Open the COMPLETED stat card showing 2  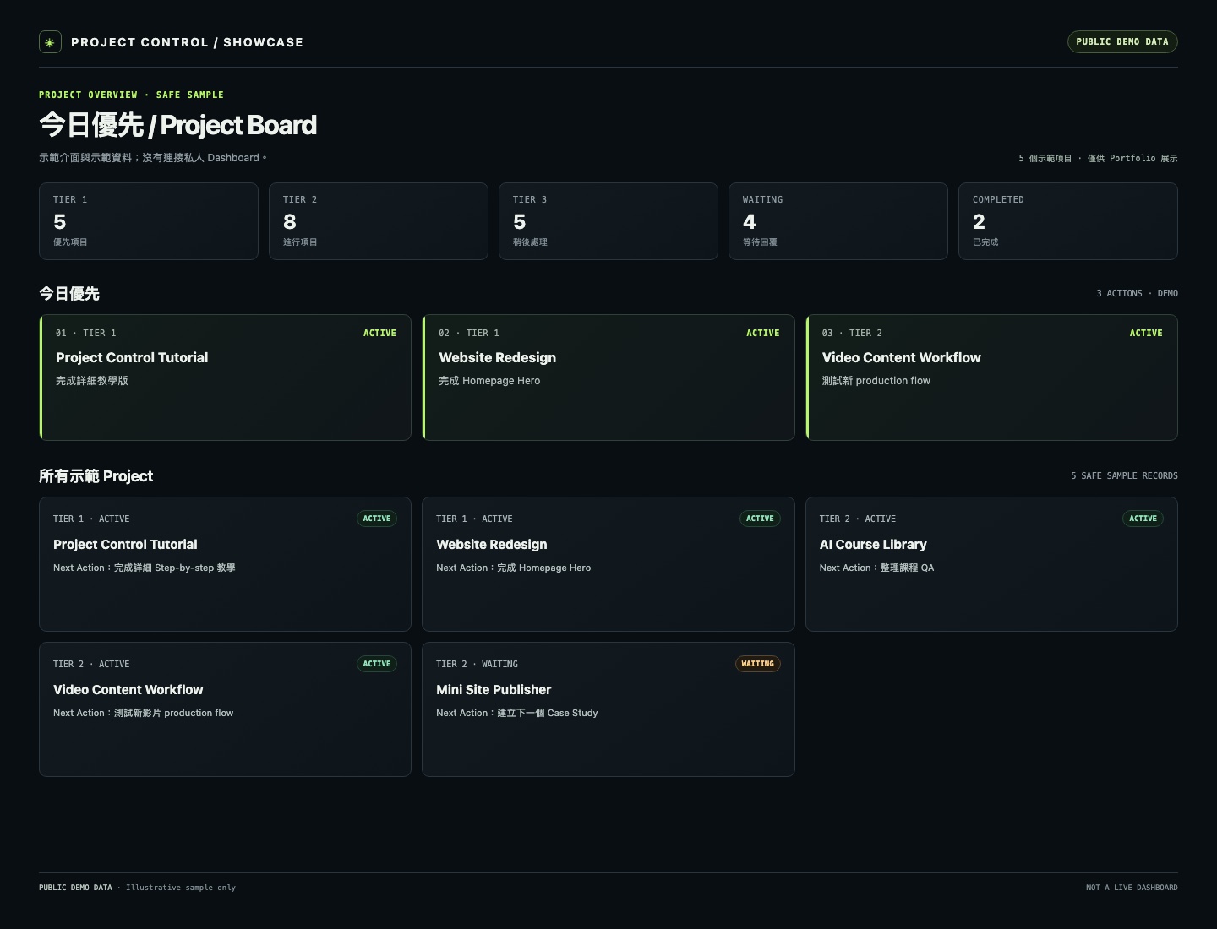pyautogui.click(x=1068, y=221)
